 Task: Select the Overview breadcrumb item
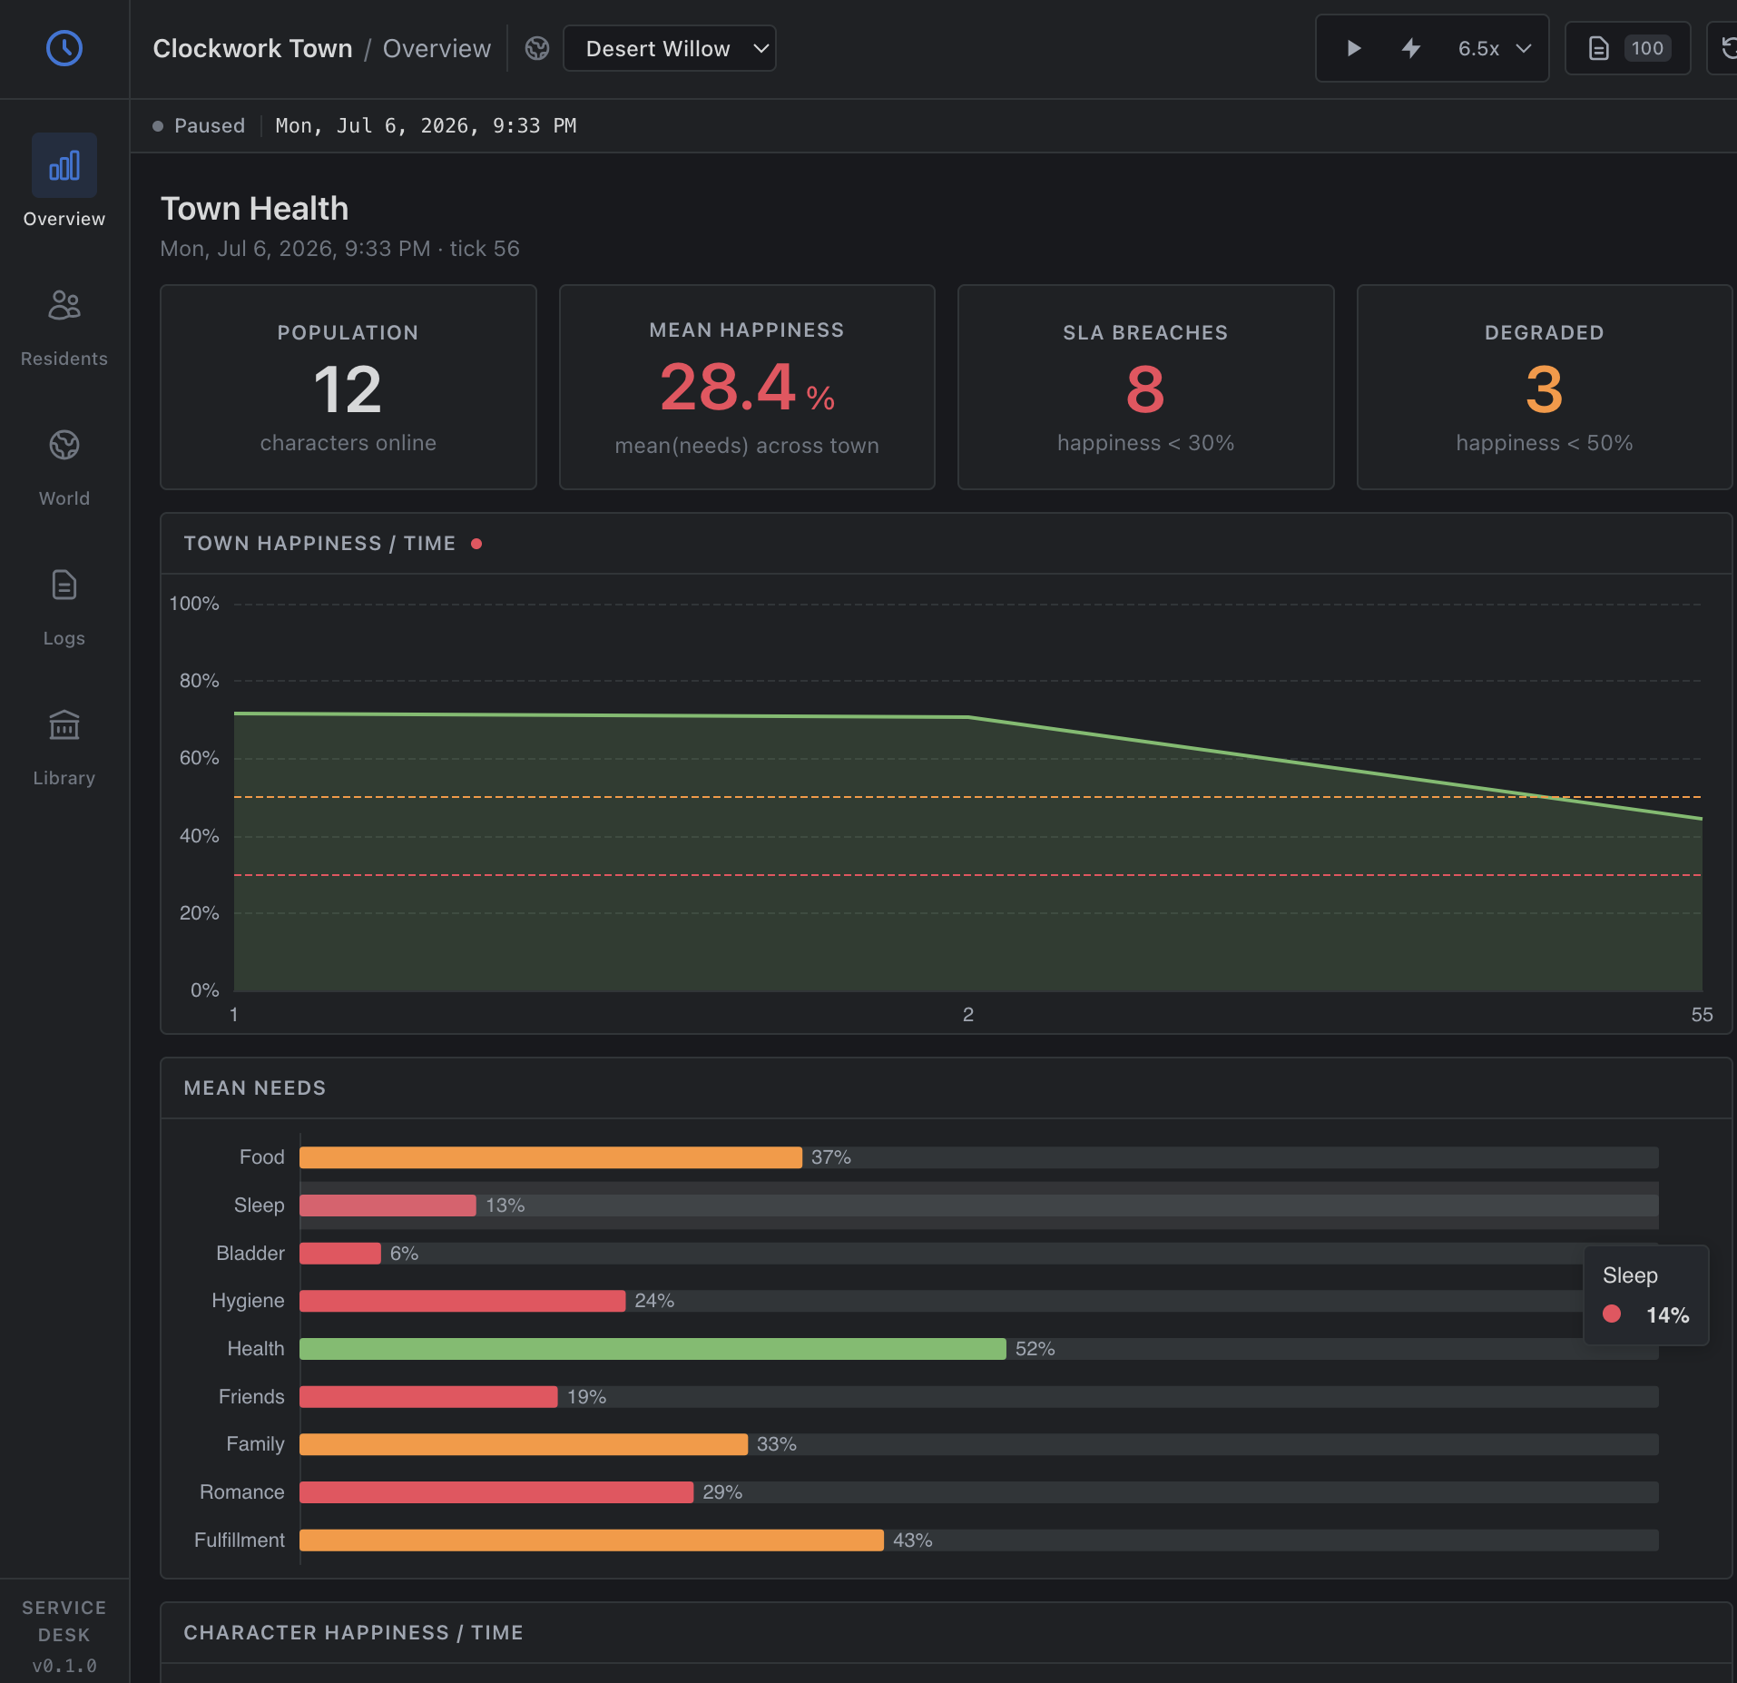click(x=437, y=48)
